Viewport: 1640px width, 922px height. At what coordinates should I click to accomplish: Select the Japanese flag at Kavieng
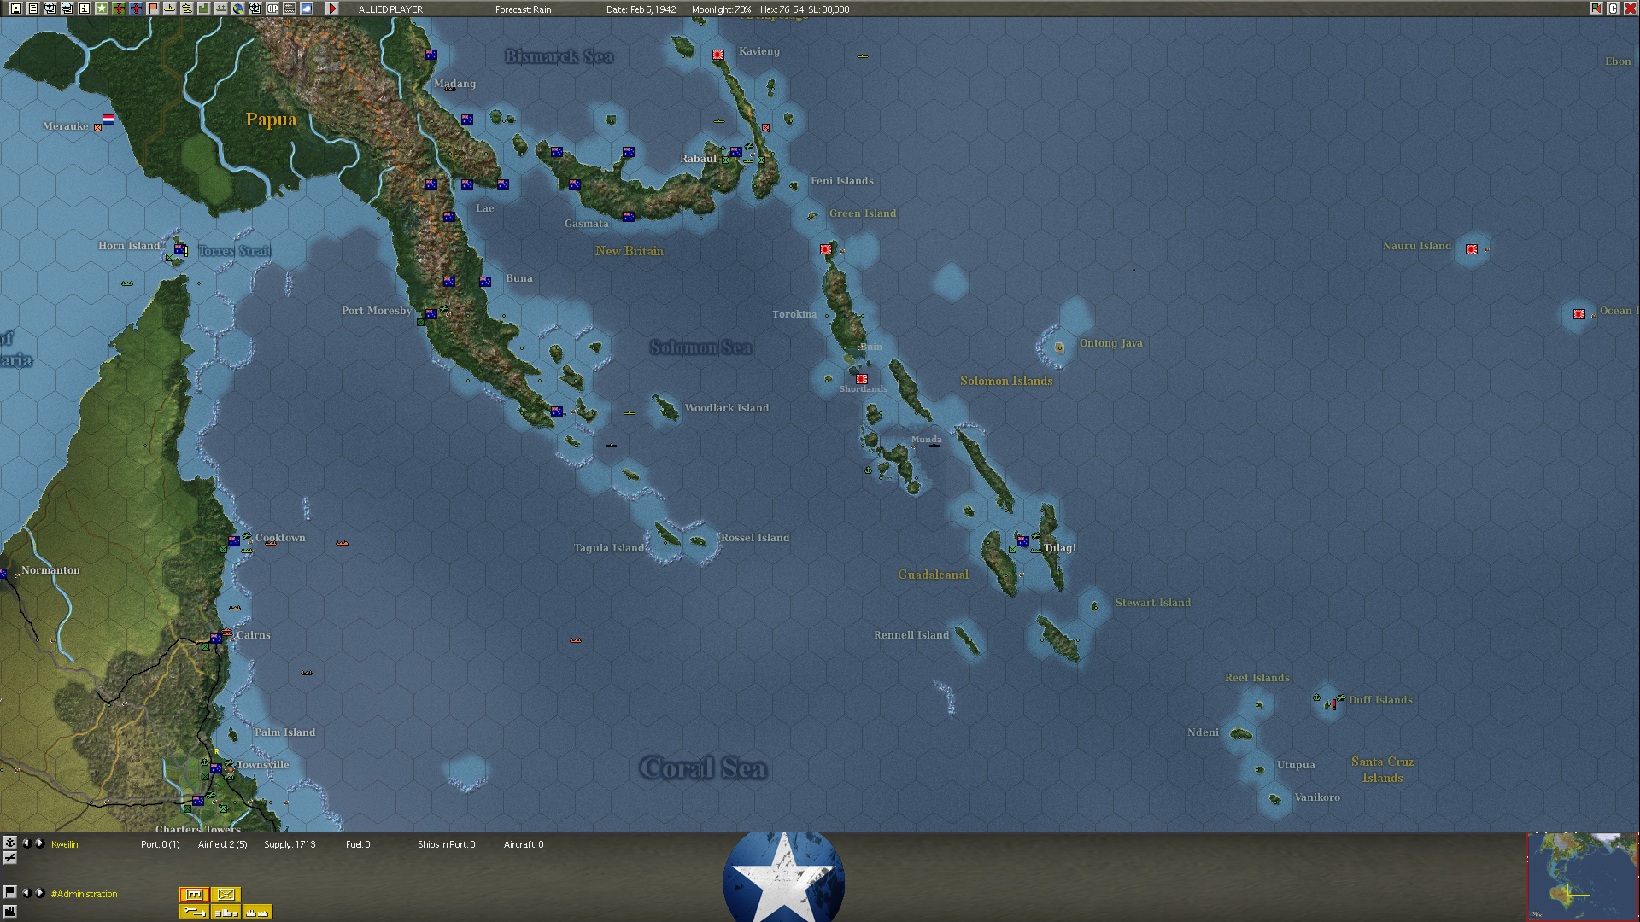(718, 55)
